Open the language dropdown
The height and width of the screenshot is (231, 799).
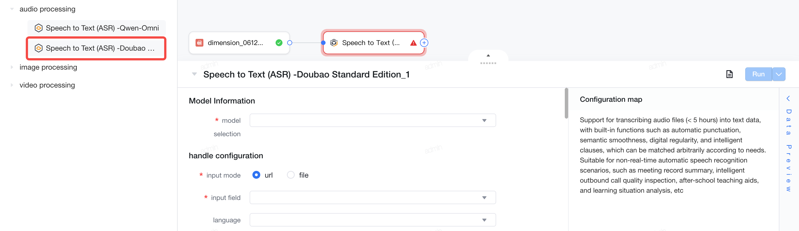(373, 220)
